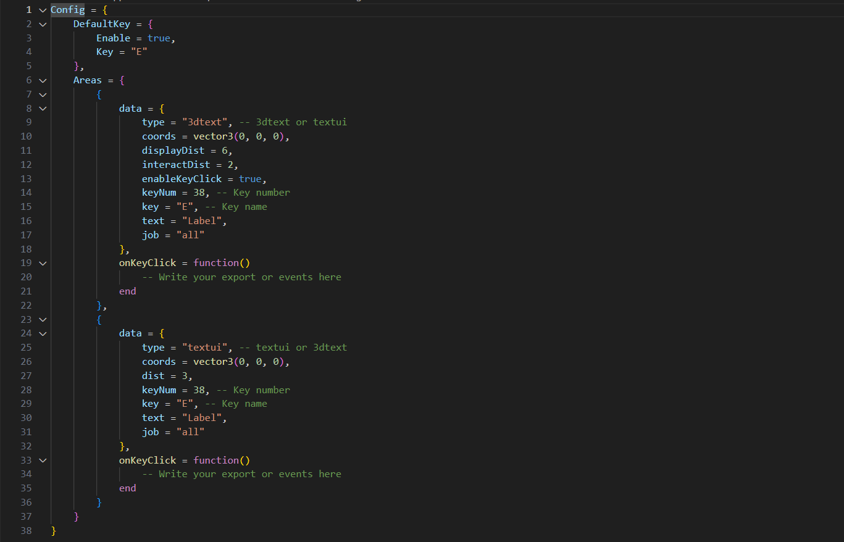Collapse the first area entry at line 7
Viewport: 844px width, 542px height.
pos(42,94)
